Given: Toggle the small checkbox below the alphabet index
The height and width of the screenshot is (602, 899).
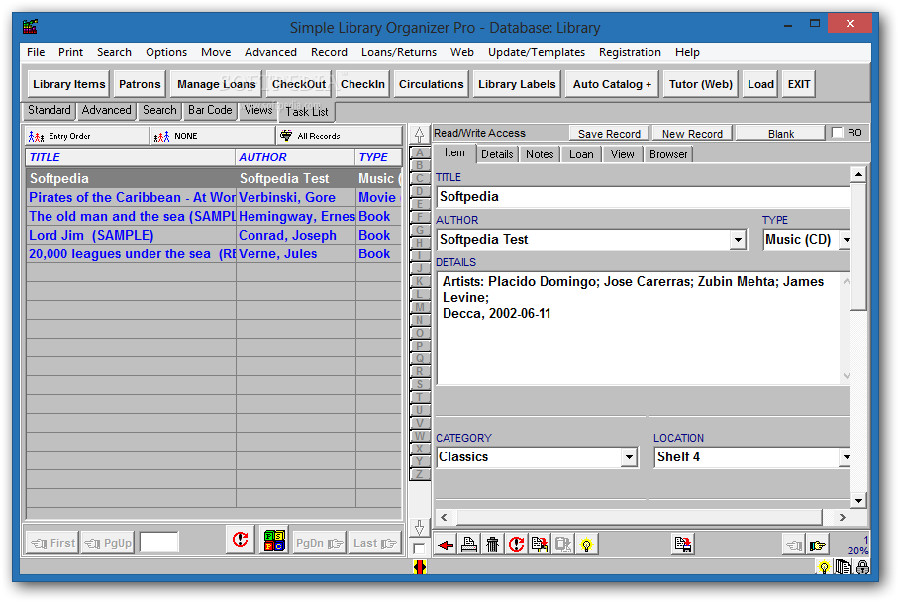Looking at the screenshot, I should point(419,549).
